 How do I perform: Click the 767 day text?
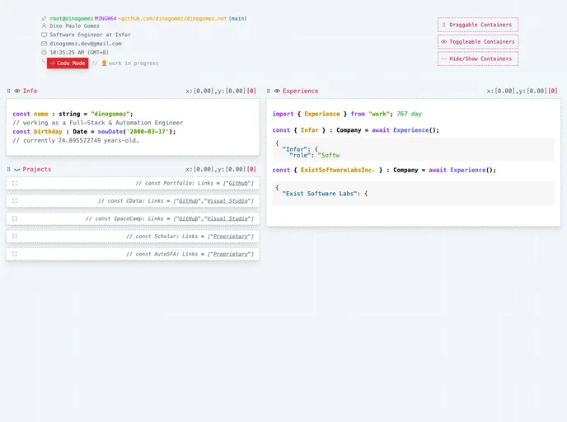point(410,114)
